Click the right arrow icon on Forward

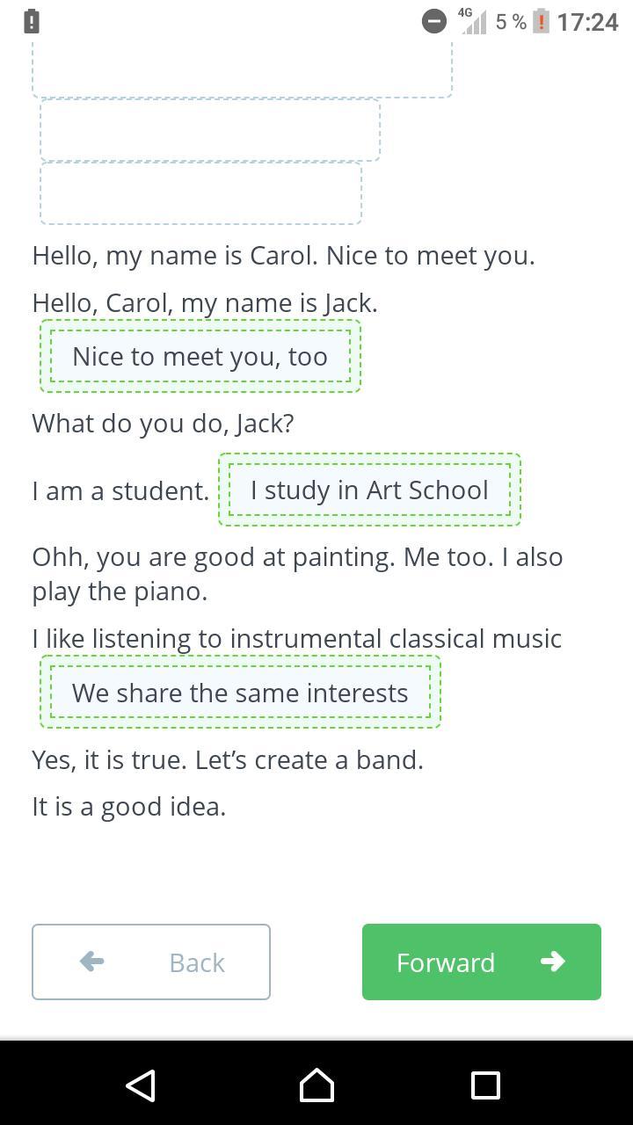point(552,962)
